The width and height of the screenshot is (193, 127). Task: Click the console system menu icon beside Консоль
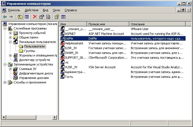[x=4, y=10]
